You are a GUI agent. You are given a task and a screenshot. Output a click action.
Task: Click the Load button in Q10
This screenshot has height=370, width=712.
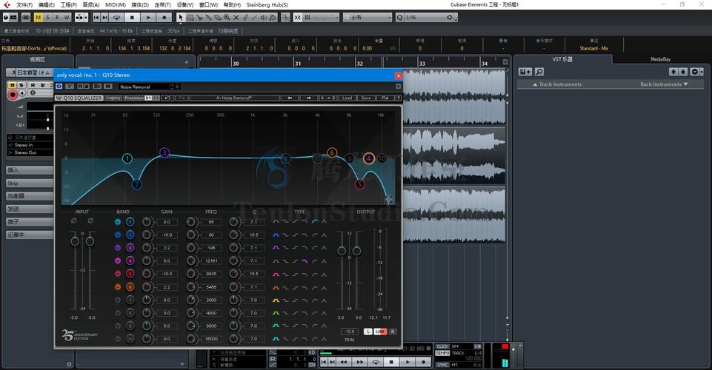pyautogui.click(x=347, y=98)
